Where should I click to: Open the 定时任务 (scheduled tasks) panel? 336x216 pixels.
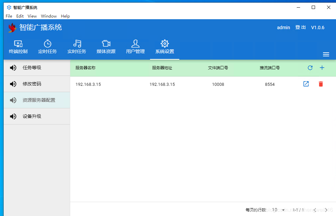pyautogui.click(x=48, y=46)
